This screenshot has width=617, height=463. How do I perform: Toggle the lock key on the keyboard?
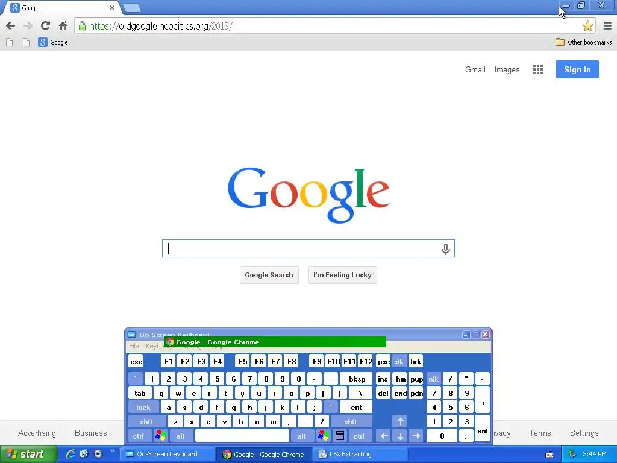click(143, 408)
